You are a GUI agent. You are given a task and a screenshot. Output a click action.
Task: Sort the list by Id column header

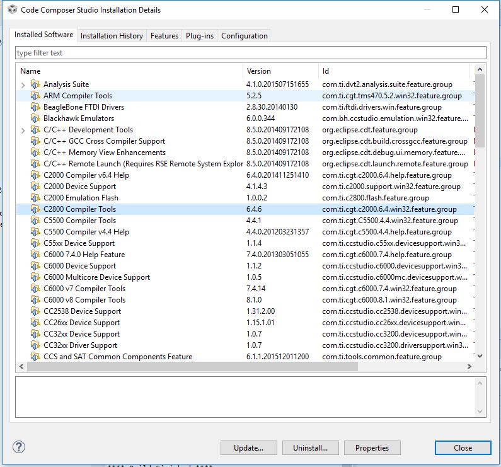[x=394, y=71]
